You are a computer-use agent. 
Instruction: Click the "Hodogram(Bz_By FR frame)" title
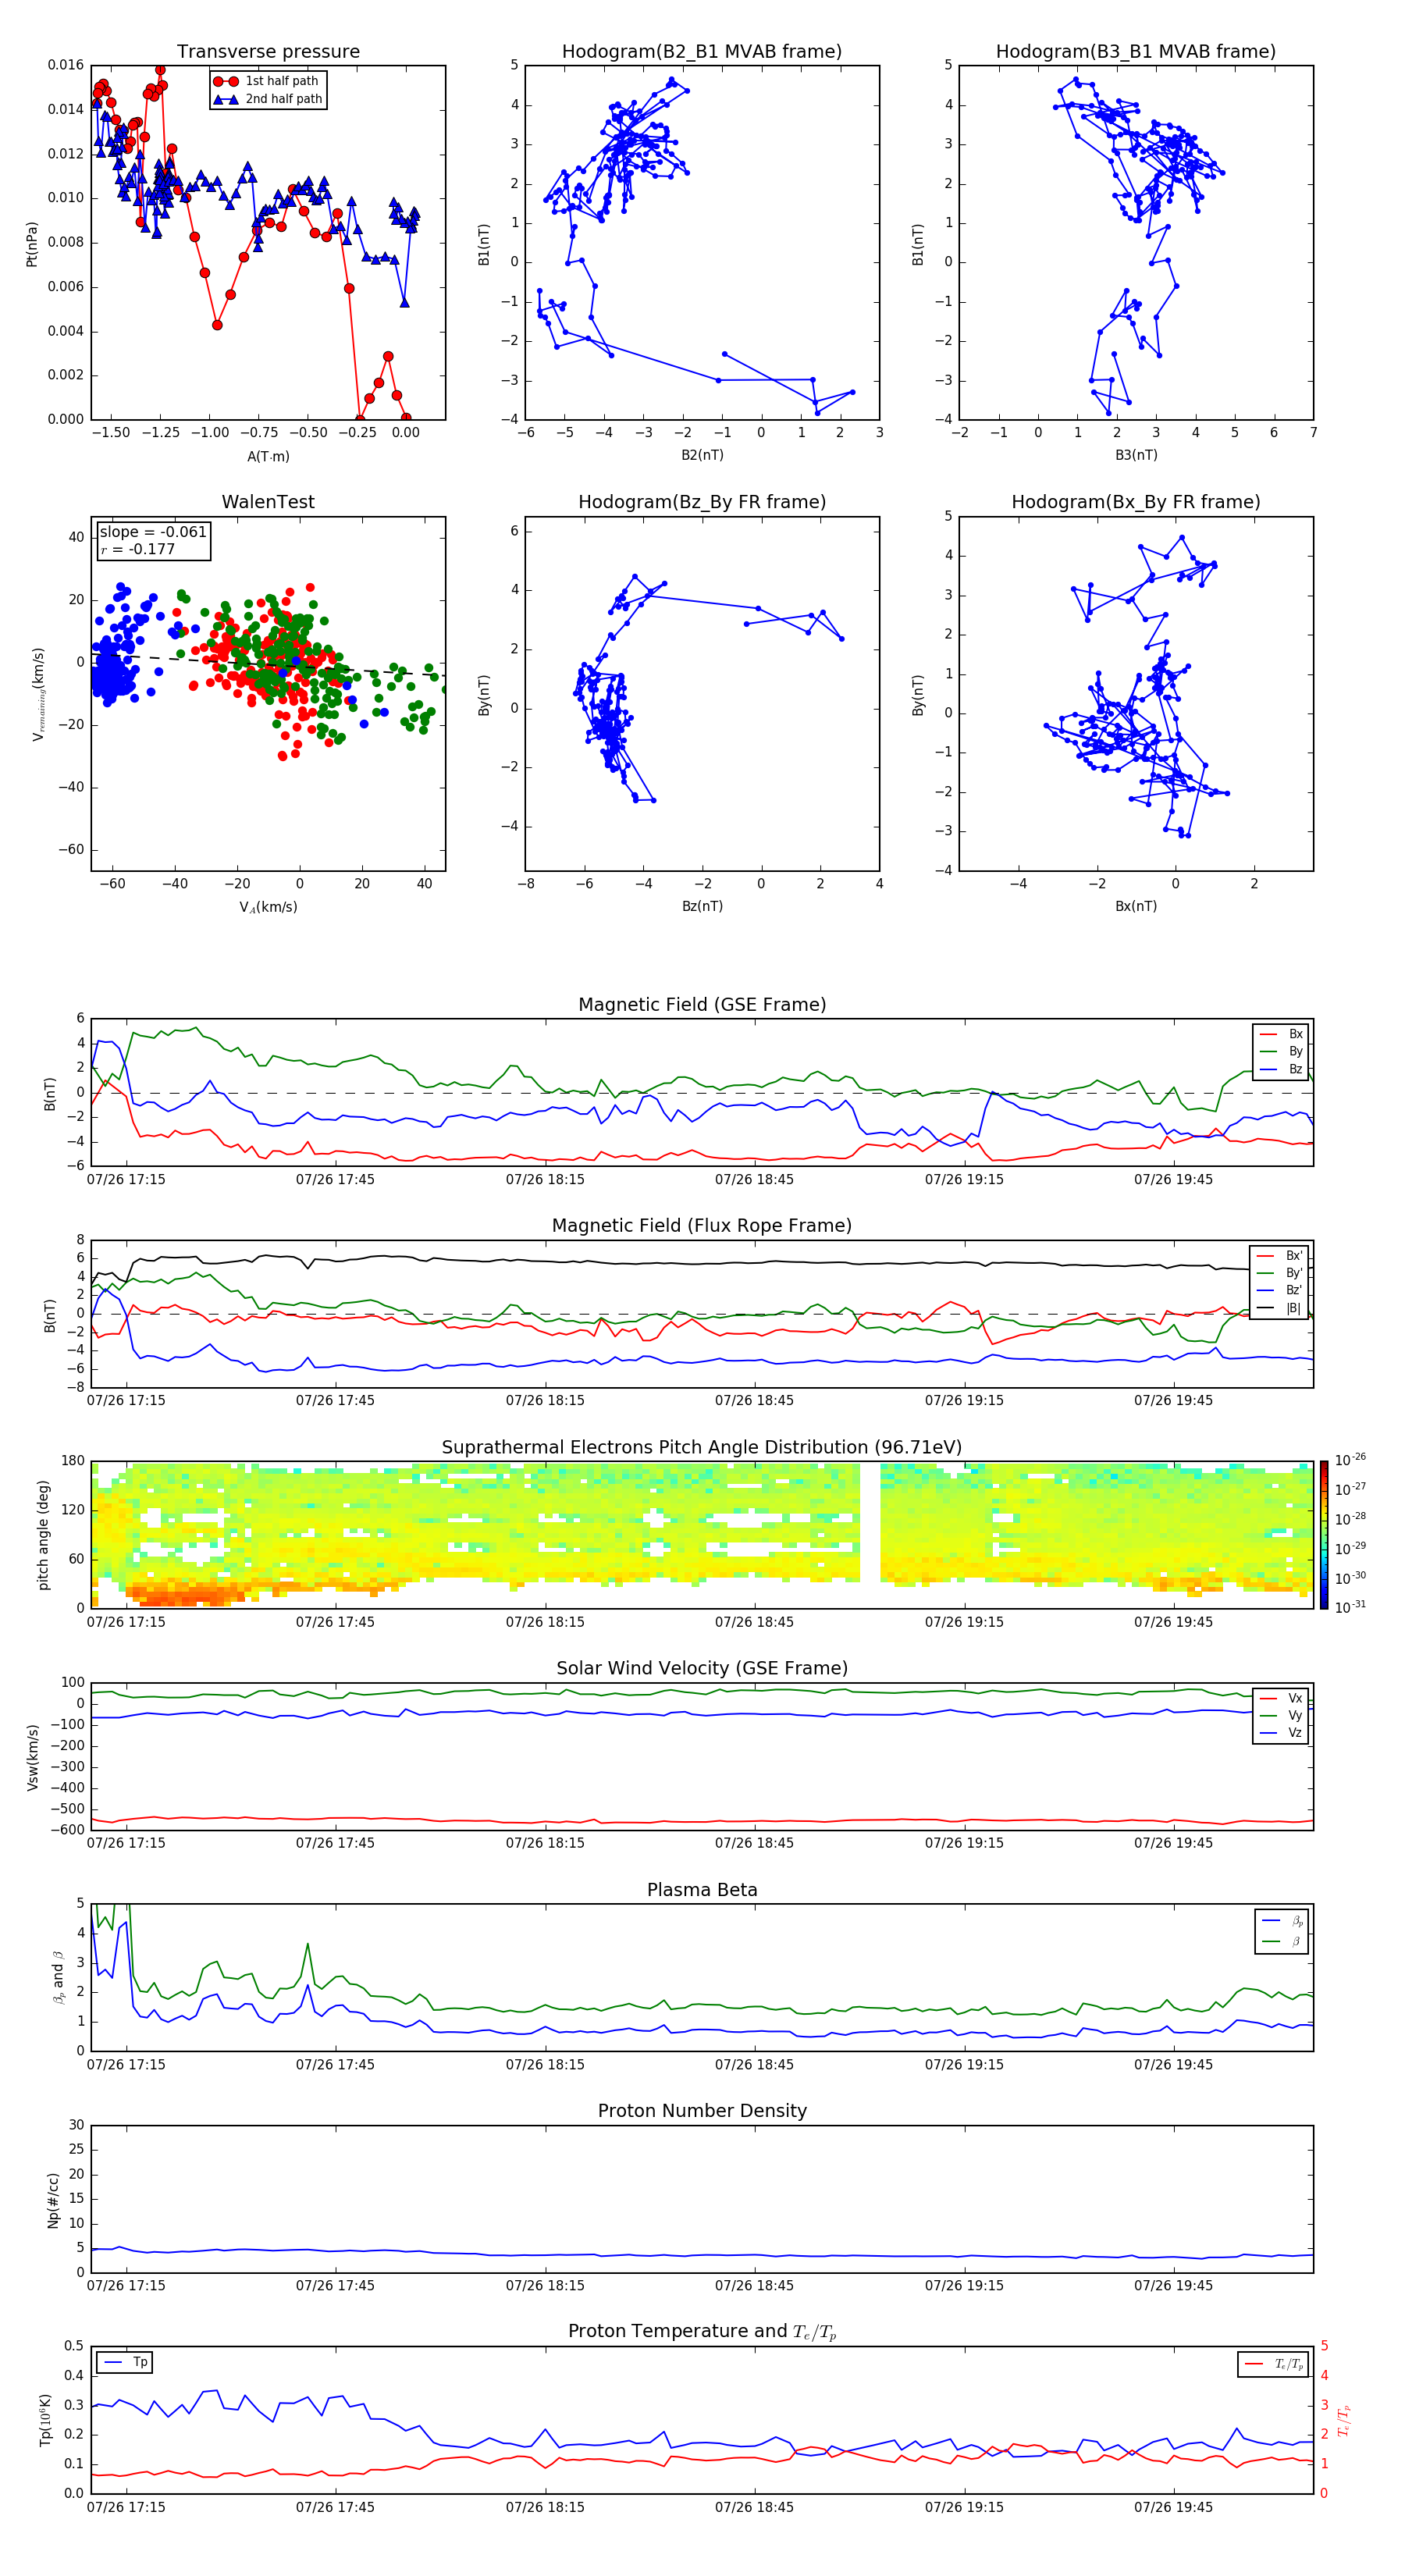[x=702, y=502]
